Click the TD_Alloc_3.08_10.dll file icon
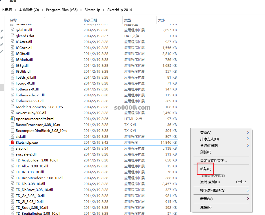This screenshot has width=265, height=215. pyautogui.click(x=12, y=166)
